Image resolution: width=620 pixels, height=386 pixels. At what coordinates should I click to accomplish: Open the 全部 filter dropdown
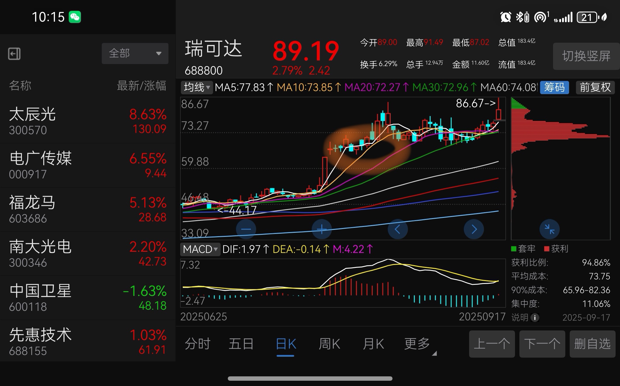pos(135,54)
